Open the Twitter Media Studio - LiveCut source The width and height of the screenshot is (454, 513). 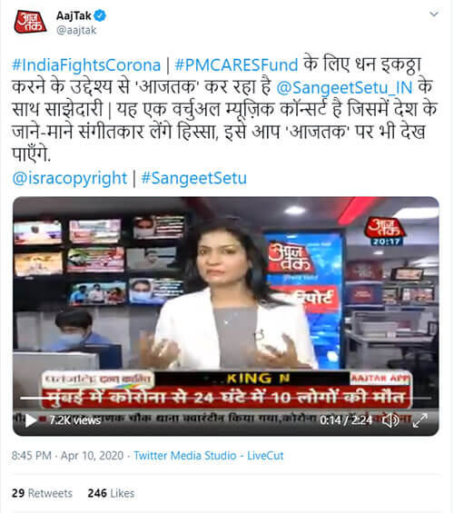(x=209, y=456)
